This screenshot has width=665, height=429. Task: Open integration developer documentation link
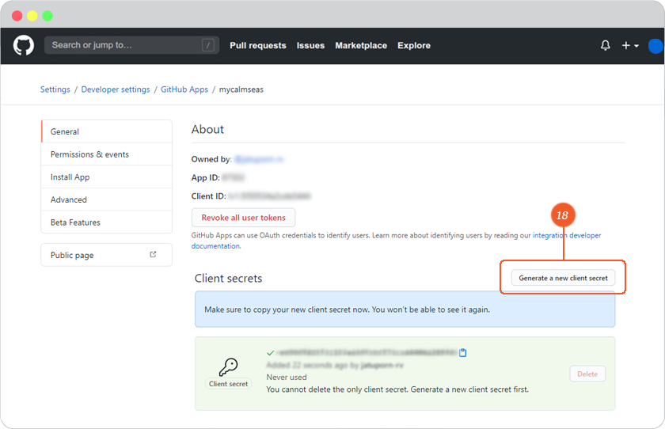pyautogui.click(x=567, y=235)
